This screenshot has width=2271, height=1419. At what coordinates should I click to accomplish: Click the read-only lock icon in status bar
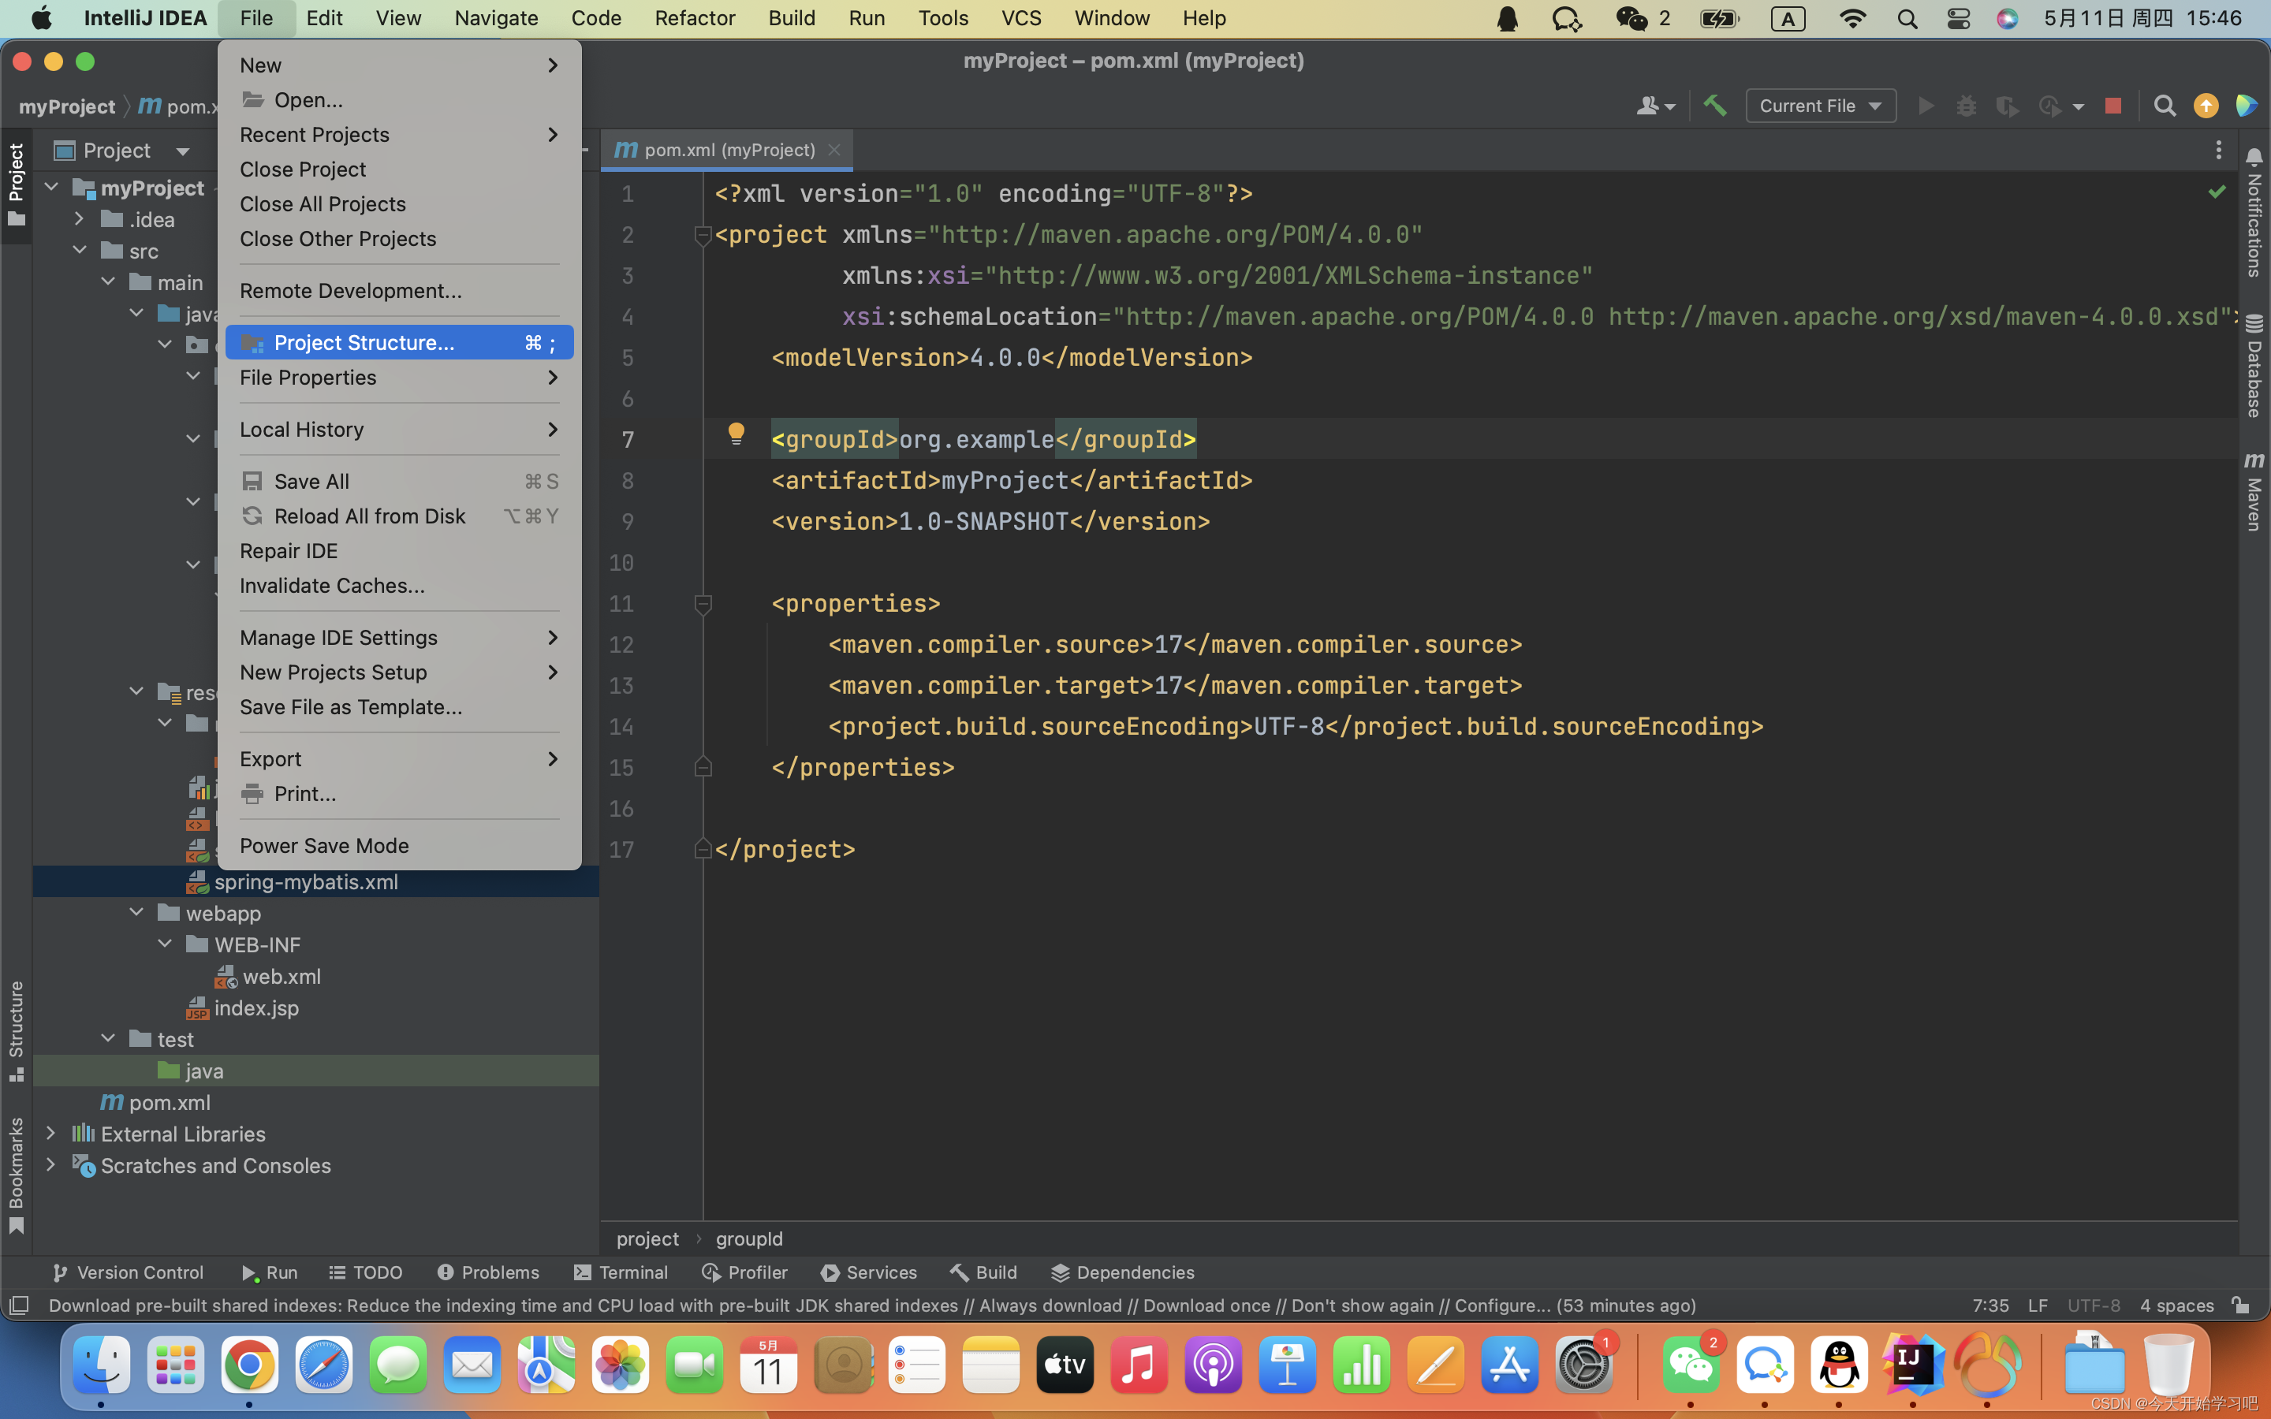point(2241,1305)
